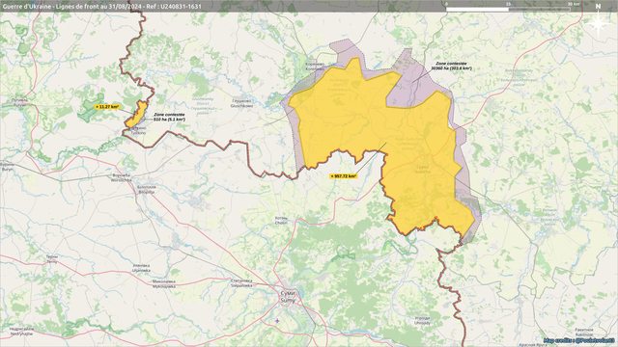Viewport: 618px width, 347px height.
Task: Select the small yellow area near Tyotkino
Action: [x=136, y=114]
